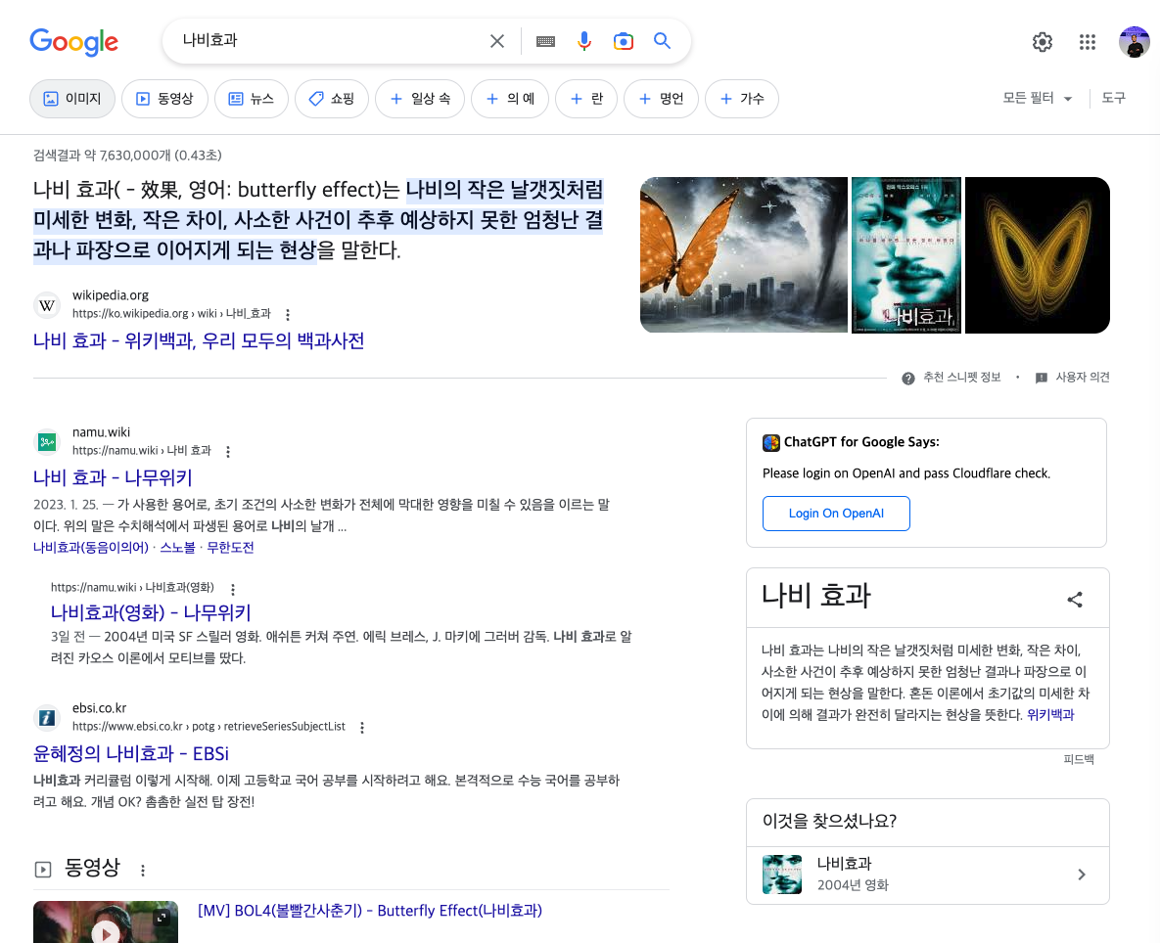Click the magnifier search icon

(x=662, y=41)
